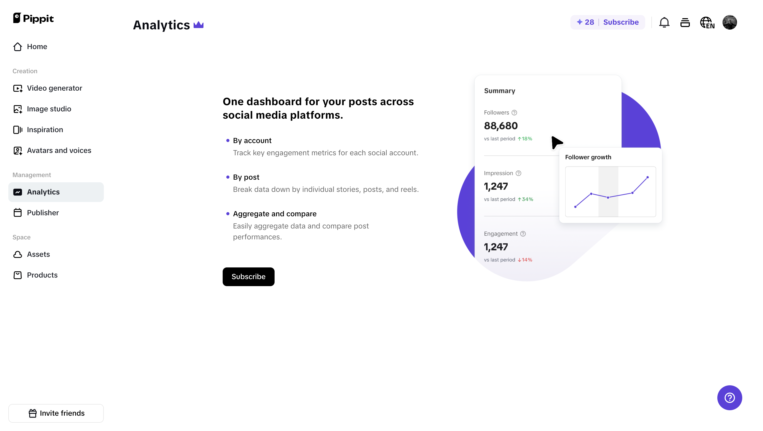Open the downloads tray icon
The height and width of the screenshot is (431, 763).
pos(685,22)
